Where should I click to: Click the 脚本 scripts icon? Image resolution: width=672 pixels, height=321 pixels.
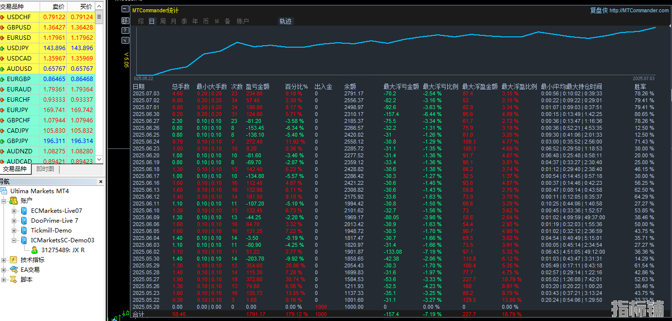(x=14, y=279)
